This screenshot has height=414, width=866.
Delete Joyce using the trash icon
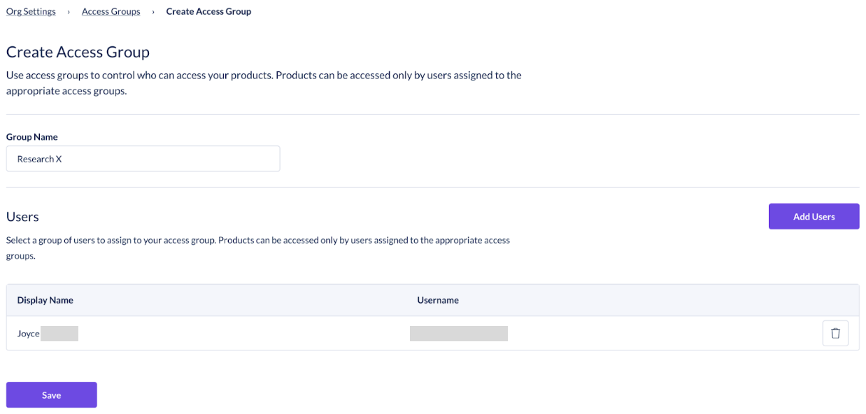(835, 334)
